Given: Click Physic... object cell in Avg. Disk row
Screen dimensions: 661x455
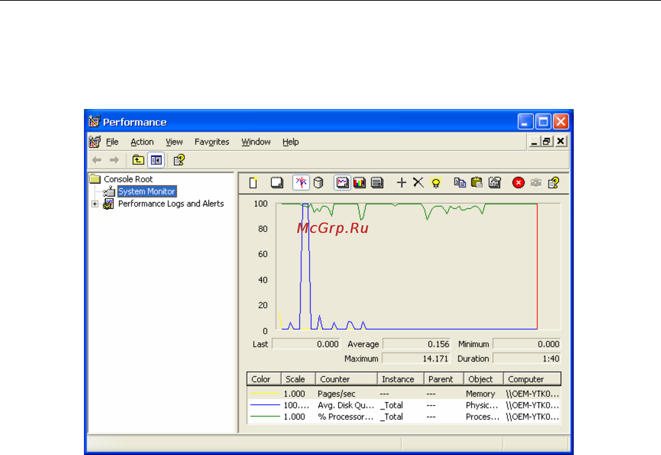Looking at the screenshot, I should click(x=482, y=405).
